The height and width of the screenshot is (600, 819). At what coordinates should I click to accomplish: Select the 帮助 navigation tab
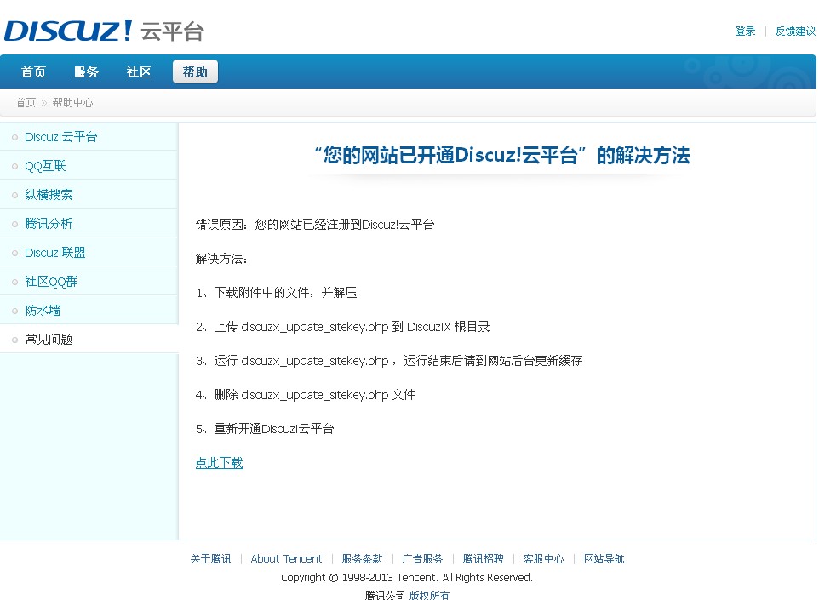click(x=195, y=72)
